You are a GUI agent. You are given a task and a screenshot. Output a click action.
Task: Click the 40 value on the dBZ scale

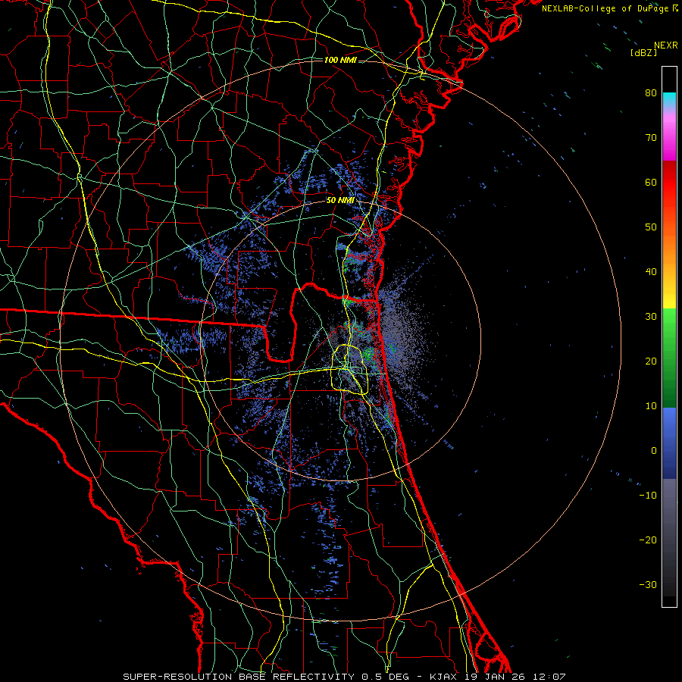[x=651, y=271]
